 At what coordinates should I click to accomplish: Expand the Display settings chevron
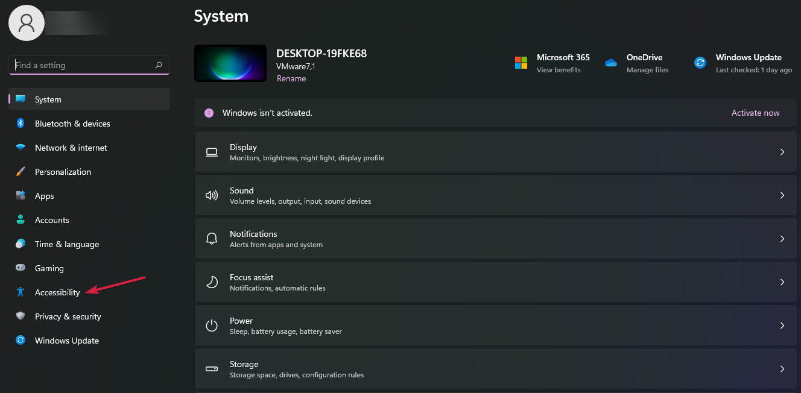click(x=782, y=152)
